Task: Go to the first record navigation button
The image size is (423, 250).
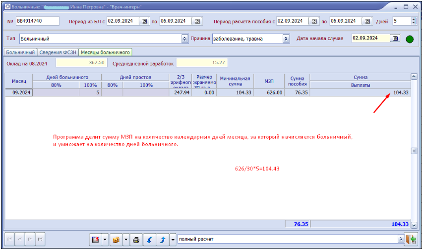Action: pyautogui.click(x=9, y=240)
